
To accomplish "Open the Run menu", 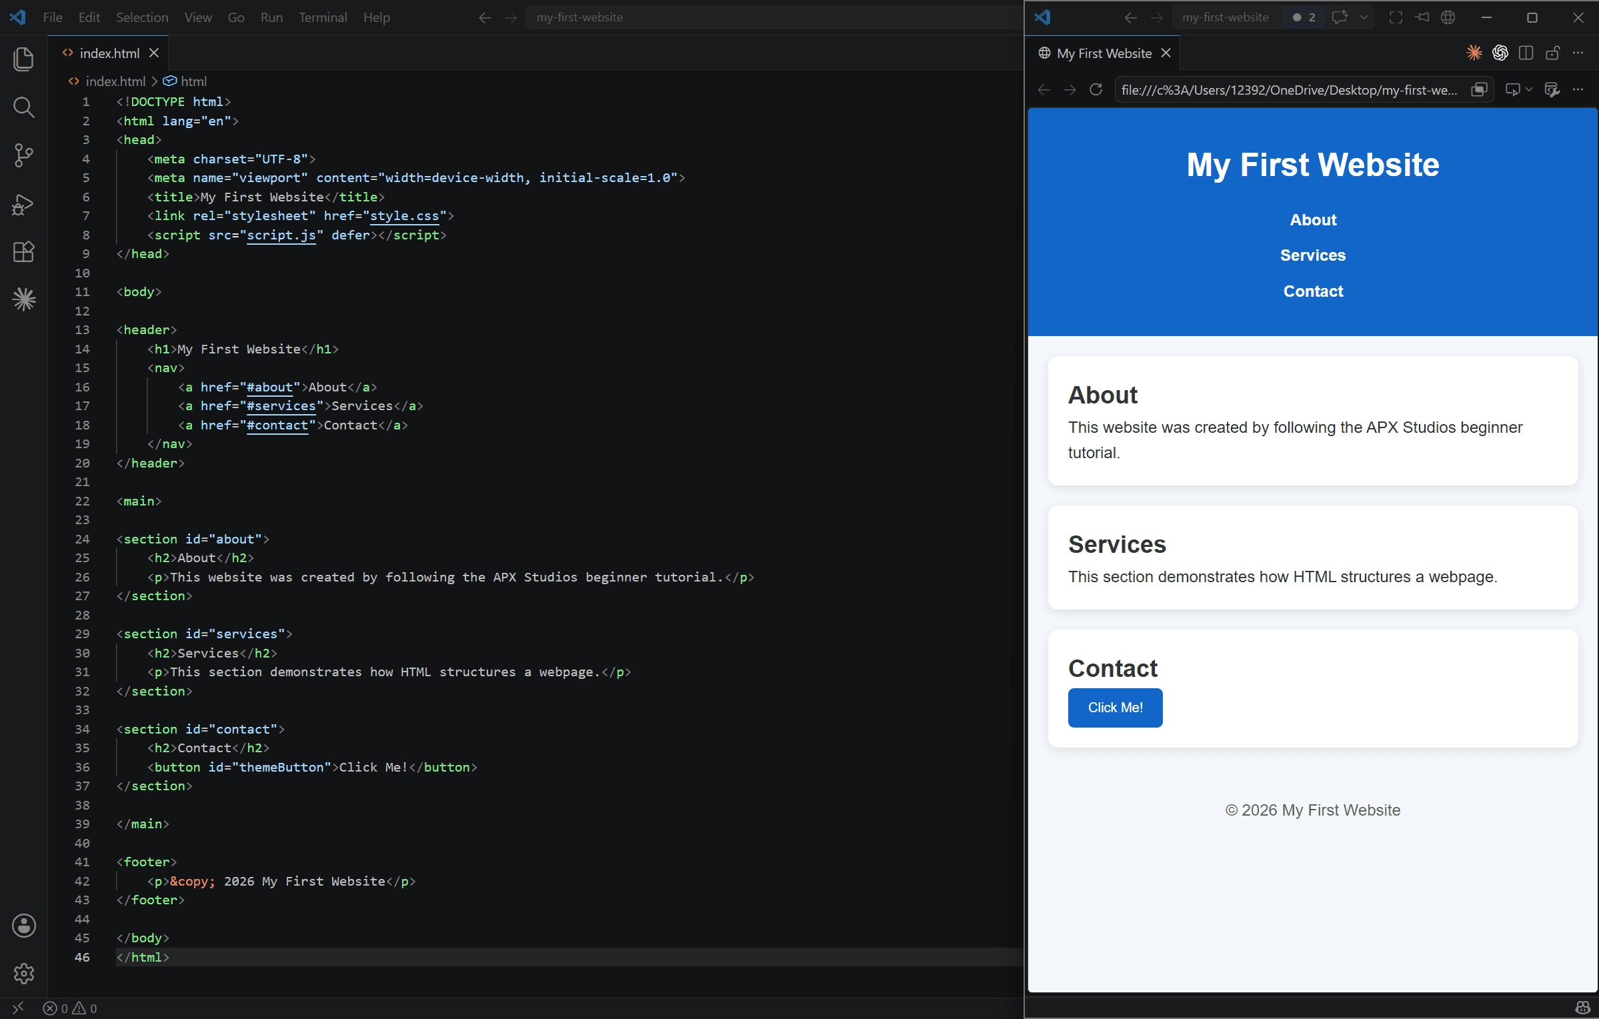I will point(271,17).
